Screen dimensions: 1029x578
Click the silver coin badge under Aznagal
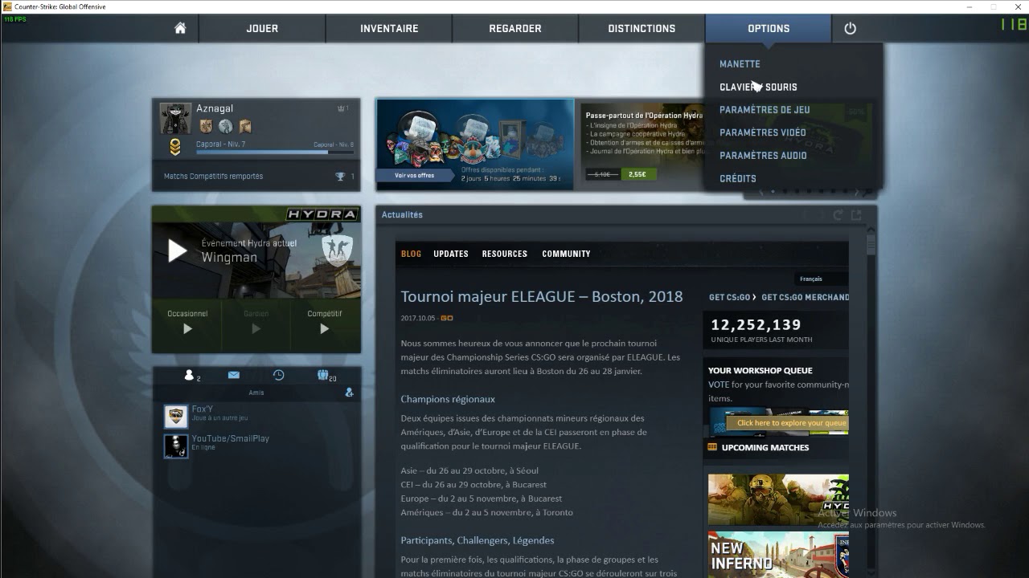point(225,126)
